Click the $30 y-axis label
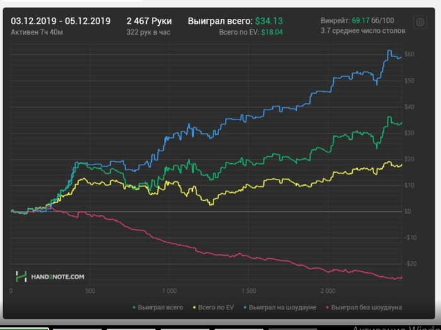Image resolution: width=441 pixels, height=330 pixels. click(409, 133)
